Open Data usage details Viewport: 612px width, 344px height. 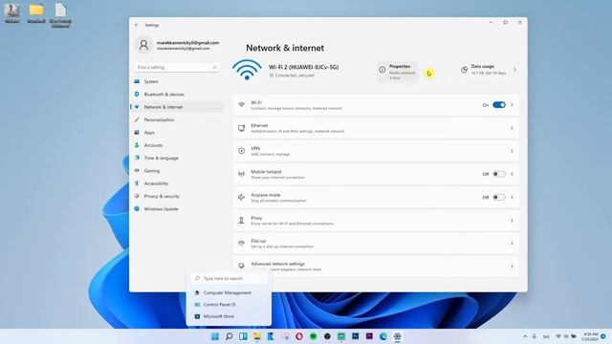(489, 70)
